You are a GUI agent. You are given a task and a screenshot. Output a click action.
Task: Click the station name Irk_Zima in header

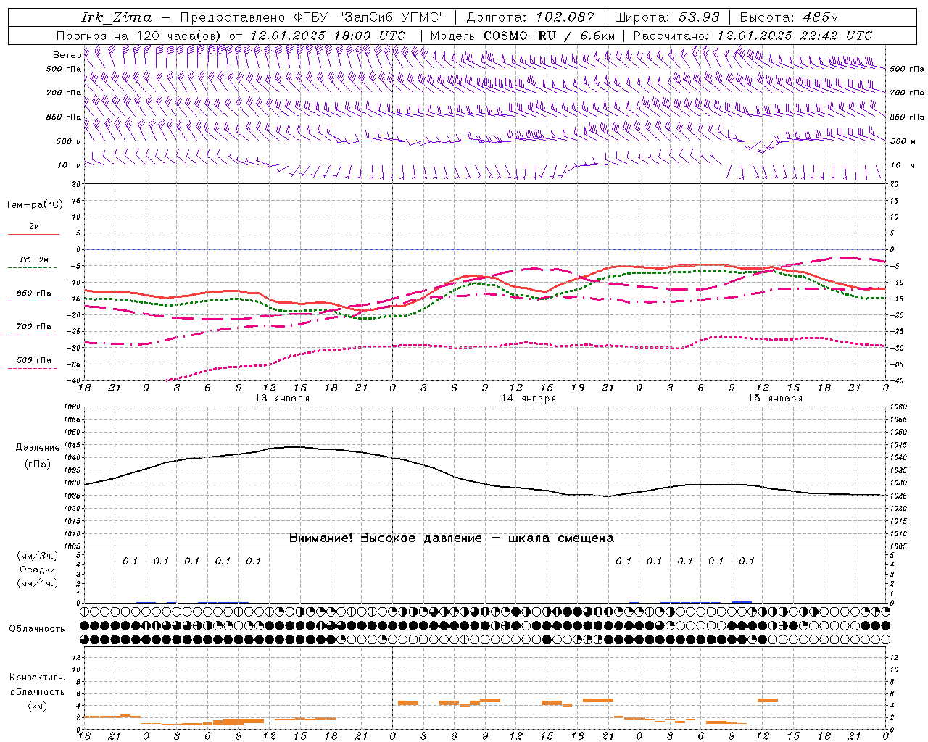click(x=116, y=17)
